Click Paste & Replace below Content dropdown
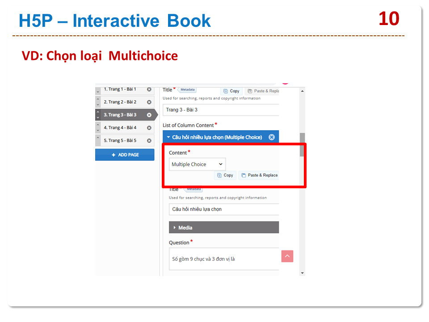The image size is (429, 322). click(x=260, y=175)
